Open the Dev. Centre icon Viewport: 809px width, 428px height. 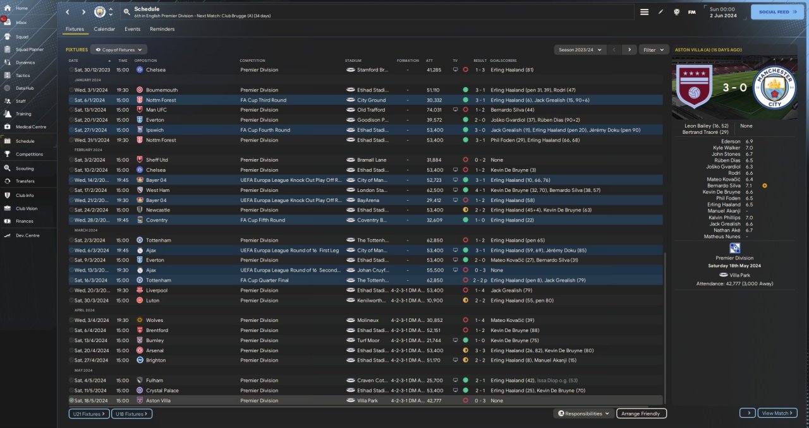pos(6,235)
